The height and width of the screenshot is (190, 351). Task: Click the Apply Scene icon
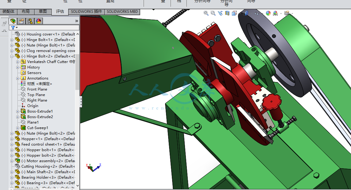[x=275, y=13]
